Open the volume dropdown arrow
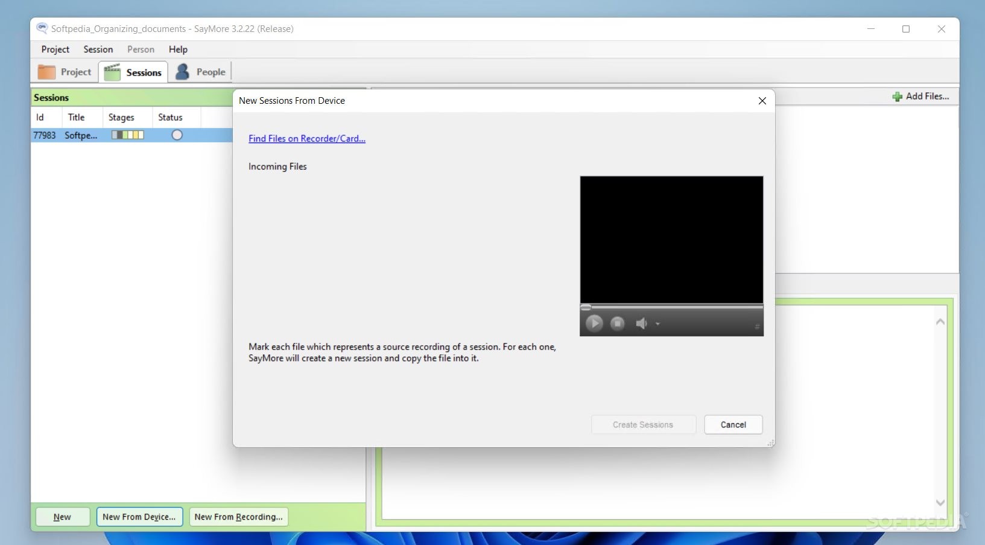Screen dimensions: 985x545 658,324
